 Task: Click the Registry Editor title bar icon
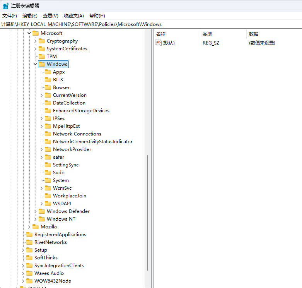pos(5,6)
